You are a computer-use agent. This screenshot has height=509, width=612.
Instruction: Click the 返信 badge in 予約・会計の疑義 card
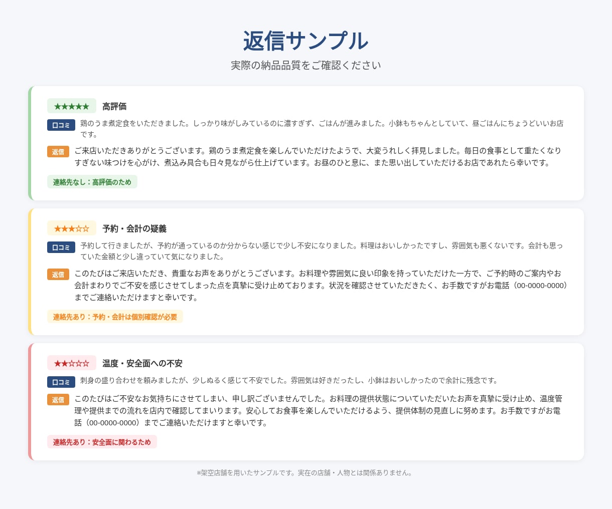coord(58,275)
